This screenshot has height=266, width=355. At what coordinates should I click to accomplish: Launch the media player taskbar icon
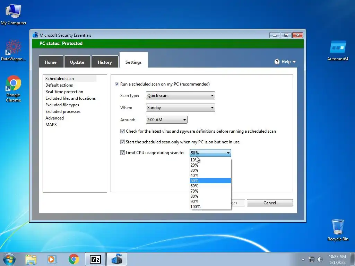pos(52,259)
